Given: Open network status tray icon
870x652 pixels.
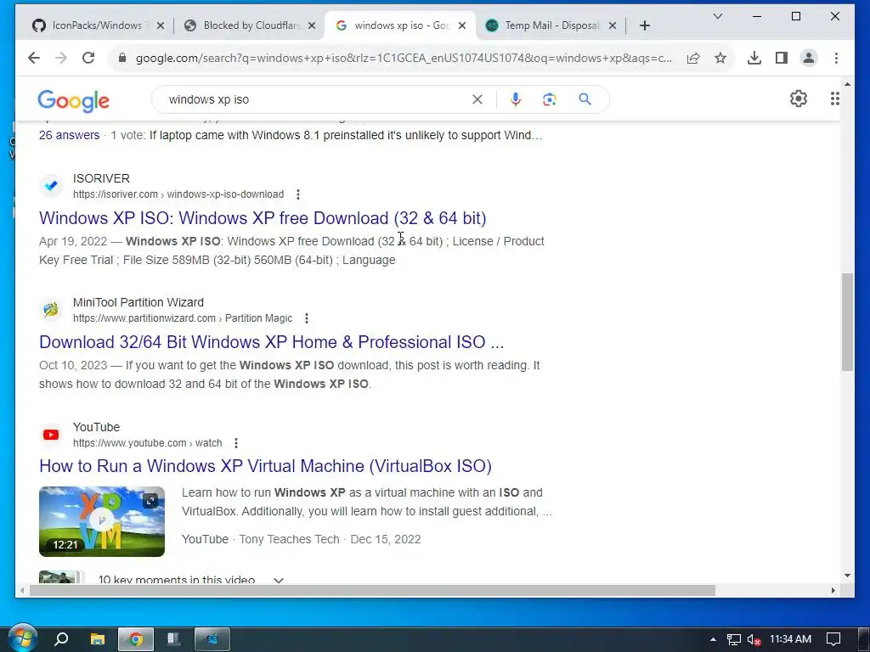Looking at the screenshot, I should click(734, 639).
